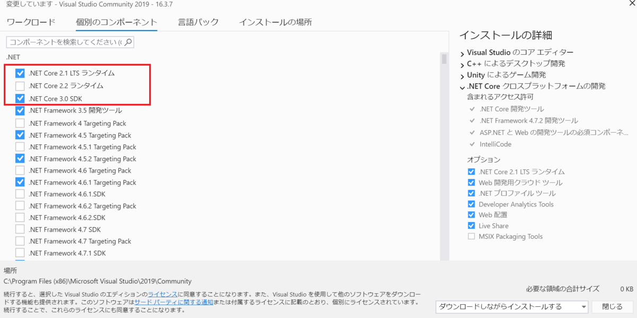Check .NET Framework 4.6.1 SDK checkbox
The width and height of the screenshot is (637, 318).
coord(20,194)
